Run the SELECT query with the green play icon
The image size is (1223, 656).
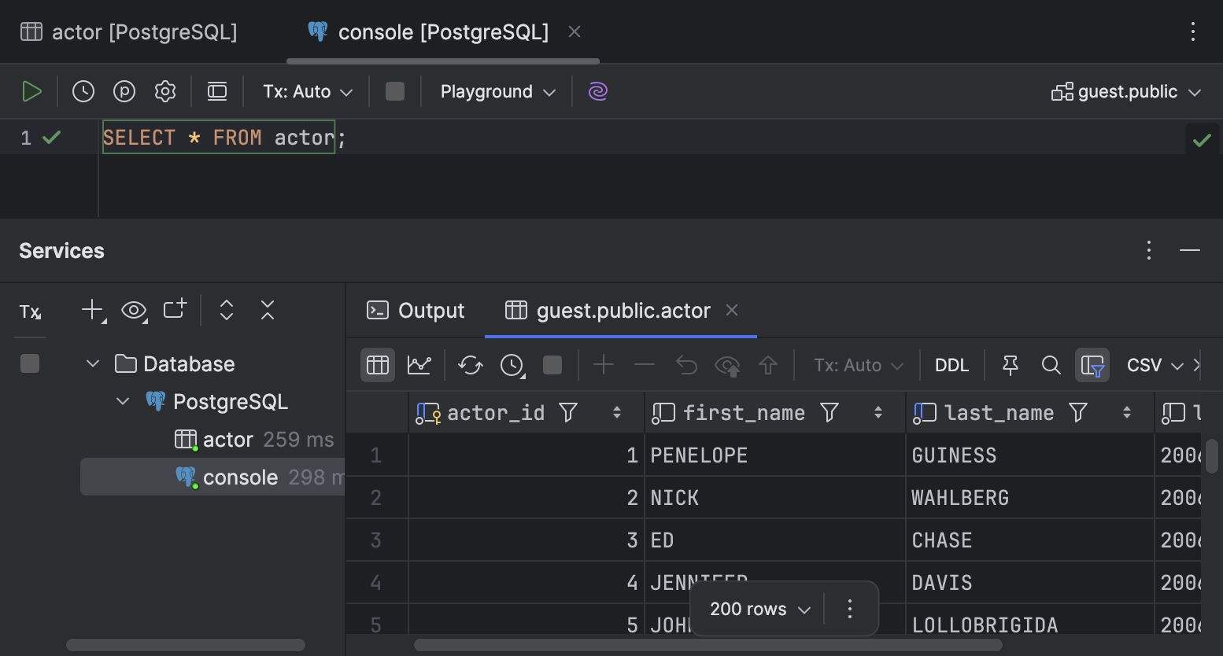point(32,91)
